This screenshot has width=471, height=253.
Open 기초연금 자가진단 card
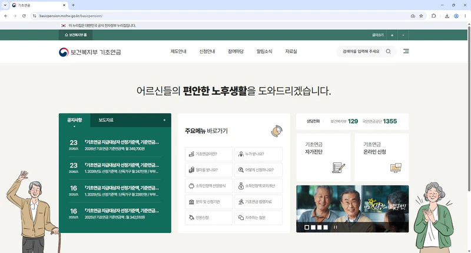(x=323, y=157)
